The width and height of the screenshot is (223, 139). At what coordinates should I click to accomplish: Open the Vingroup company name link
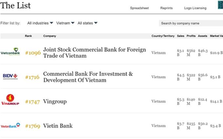pyautogui.click(x=55, y=102)
